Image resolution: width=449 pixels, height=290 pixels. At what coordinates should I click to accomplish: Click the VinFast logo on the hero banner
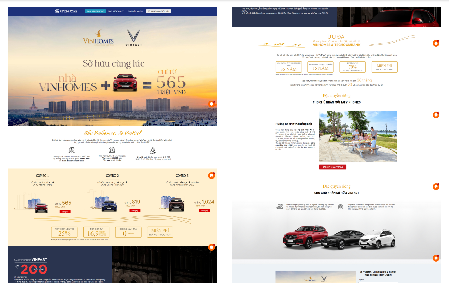134,38
